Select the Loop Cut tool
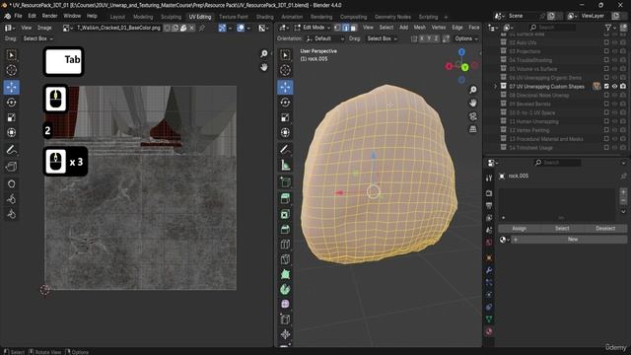The height and width of the screenshot is (355, 631). (285, 244)
